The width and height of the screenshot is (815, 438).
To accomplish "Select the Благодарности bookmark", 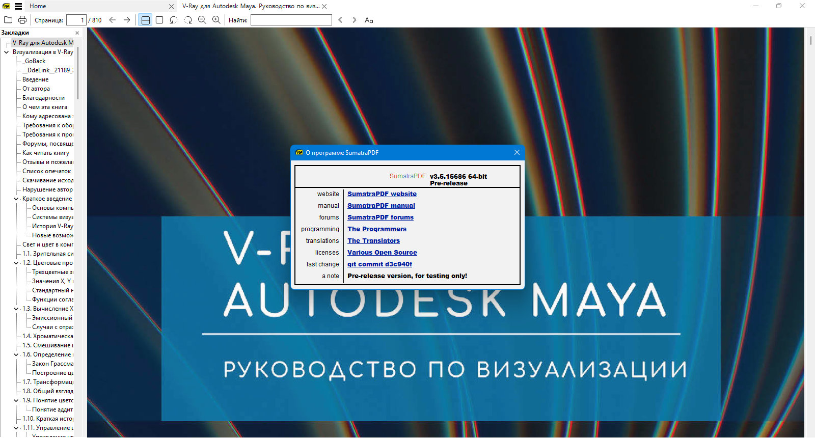I will coord(43,98).
